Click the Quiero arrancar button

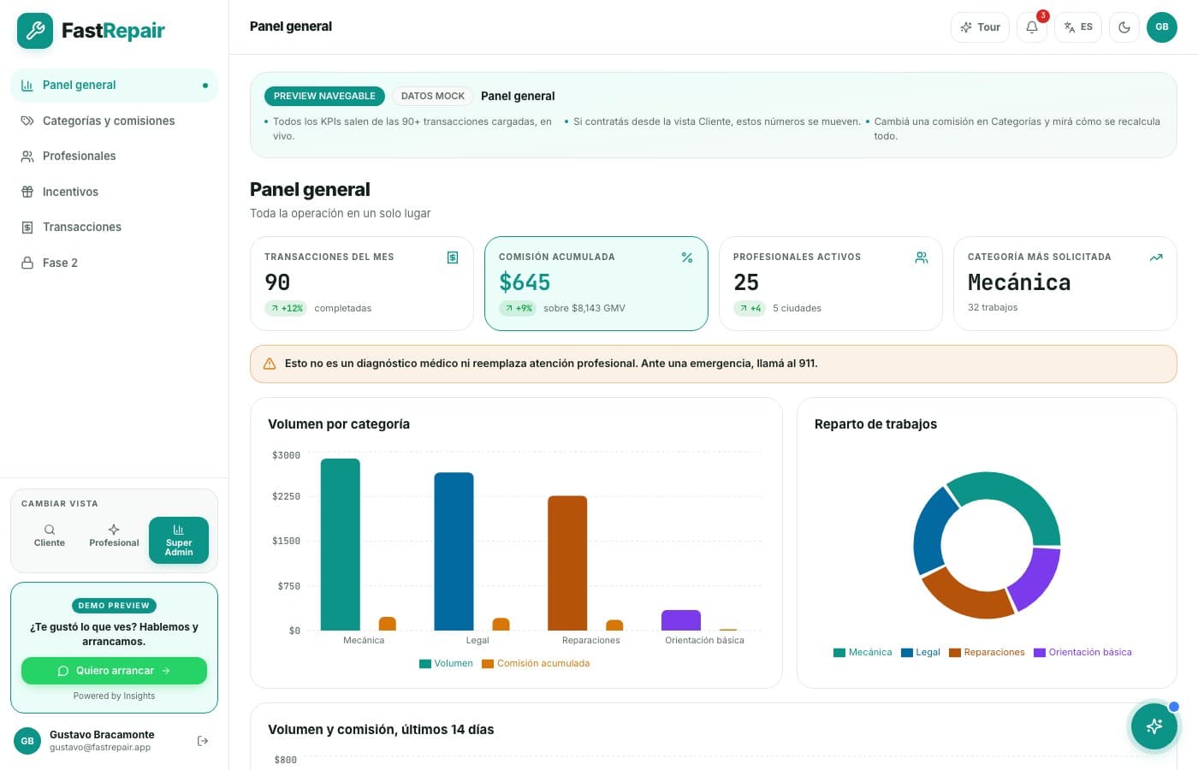114,671
